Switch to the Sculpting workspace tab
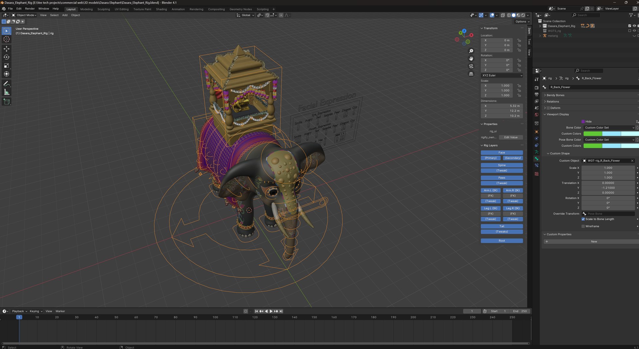The width and height of the screenshot is (639, 349). click(104, 9)
